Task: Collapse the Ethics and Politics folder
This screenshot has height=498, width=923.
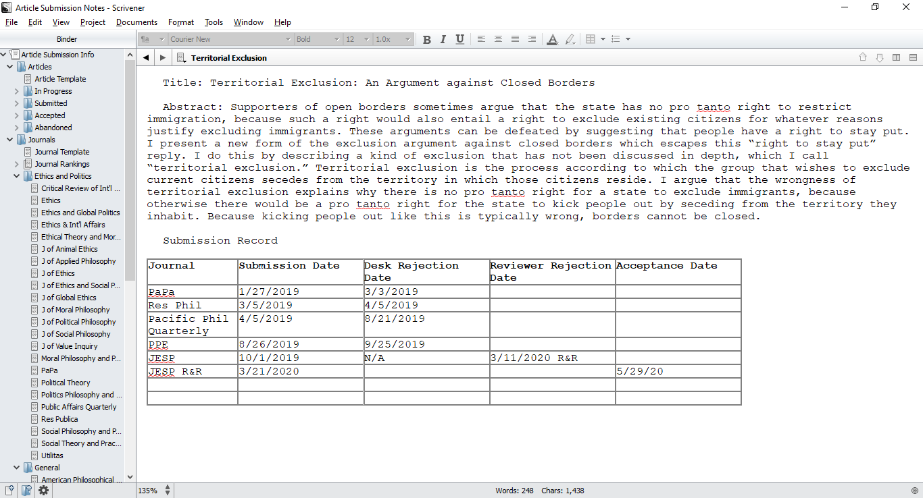Action: point(17,176)
